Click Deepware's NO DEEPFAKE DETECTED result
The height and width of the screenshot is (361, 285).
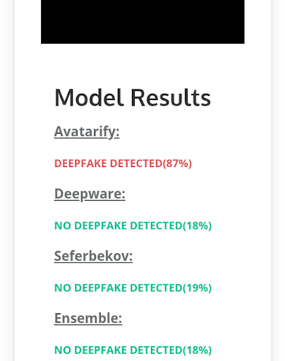click(x=133, y=226)
